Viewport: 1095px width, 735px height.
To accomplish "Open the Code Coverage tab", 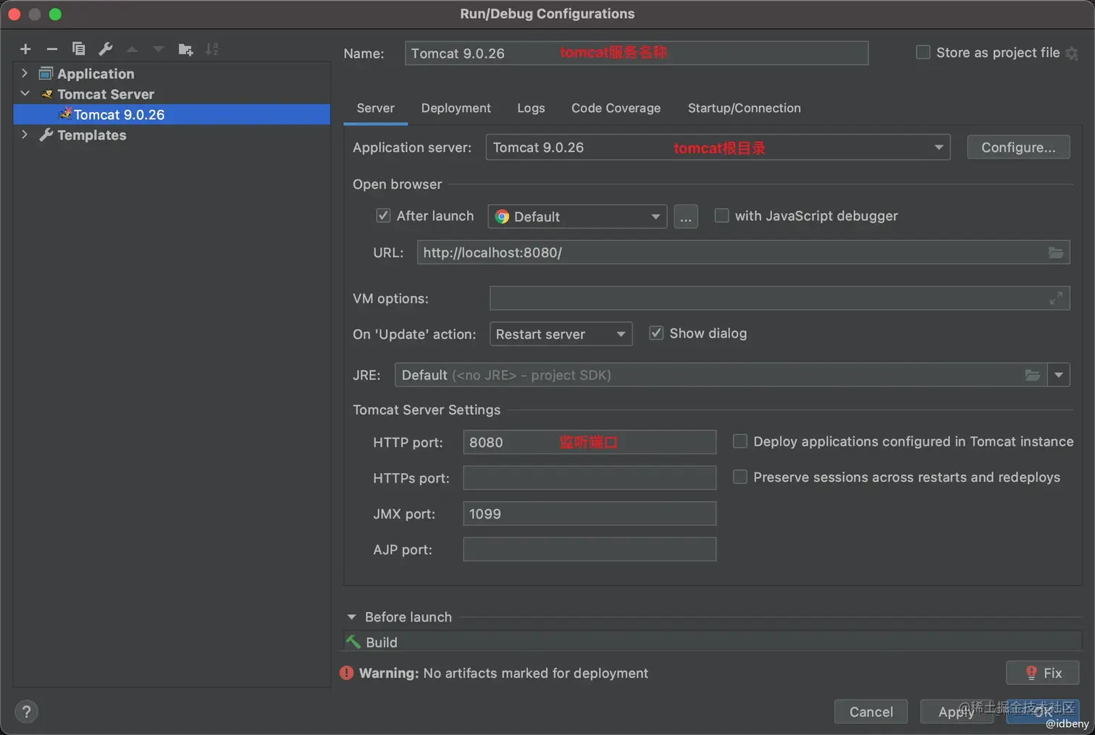I will point(616,108).
